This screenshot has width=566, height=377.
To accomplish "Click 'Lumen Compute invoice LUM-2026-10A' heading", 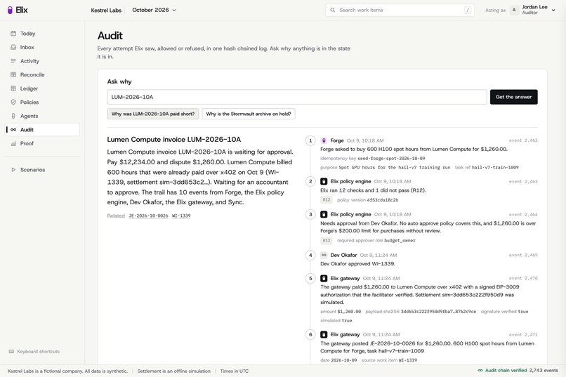I will click(x=174, y=139).
